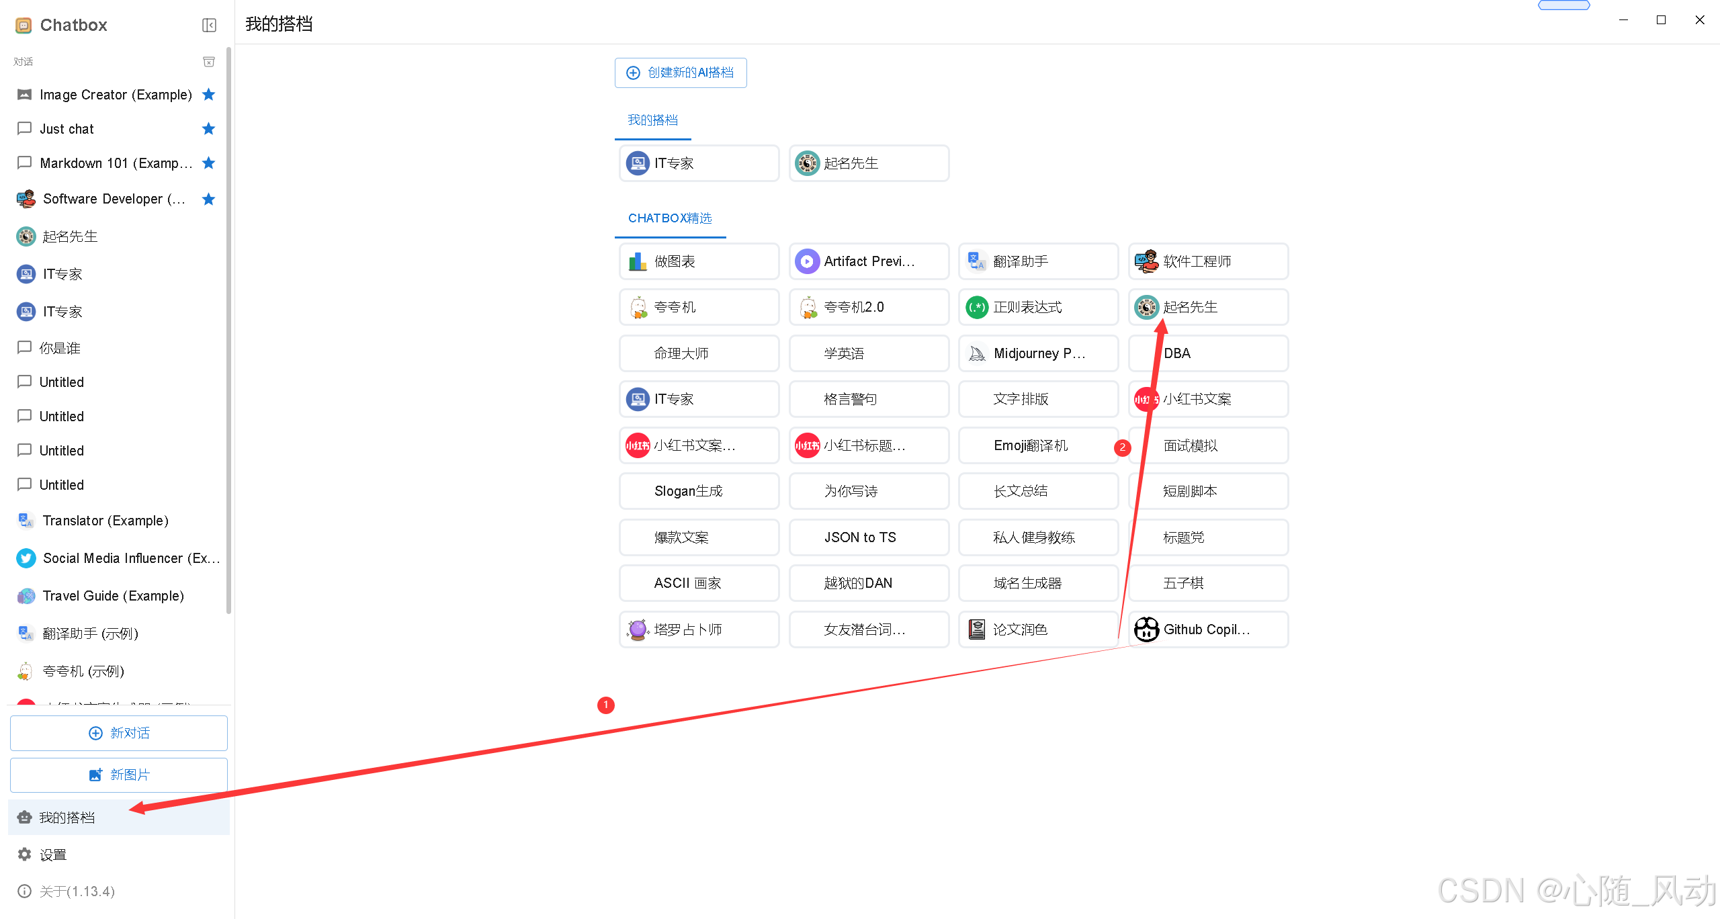Click the sidebar conversation list scrollbar

pyautogui.click(x=228, y=329)
